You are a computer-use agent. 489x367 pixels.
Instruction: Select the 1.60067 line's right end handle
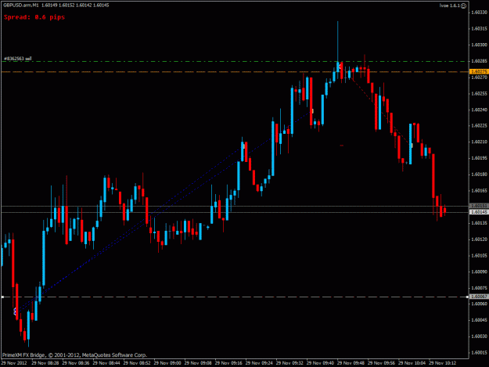[467, 297]
